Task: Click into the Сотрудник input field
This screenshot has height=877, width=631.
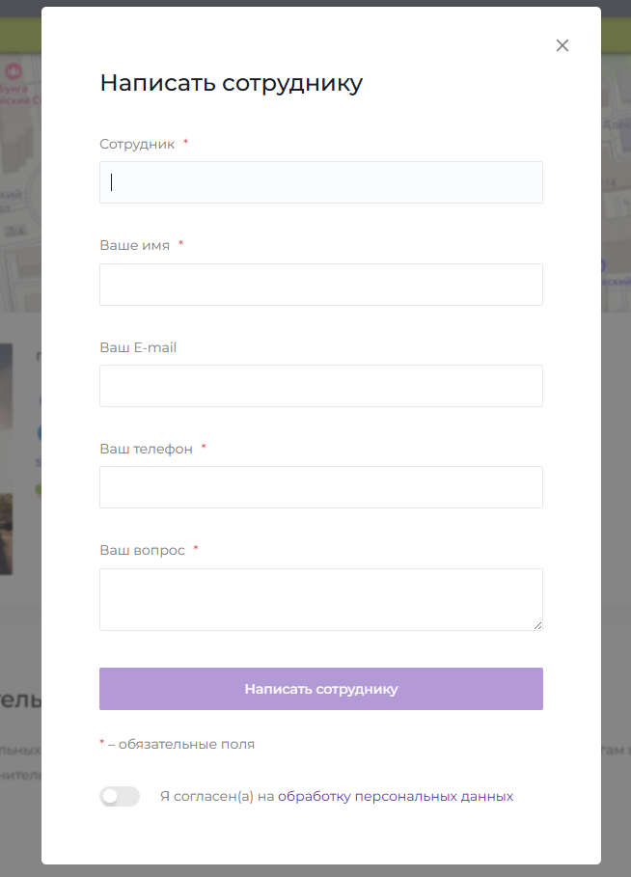Action: (320, 182)
